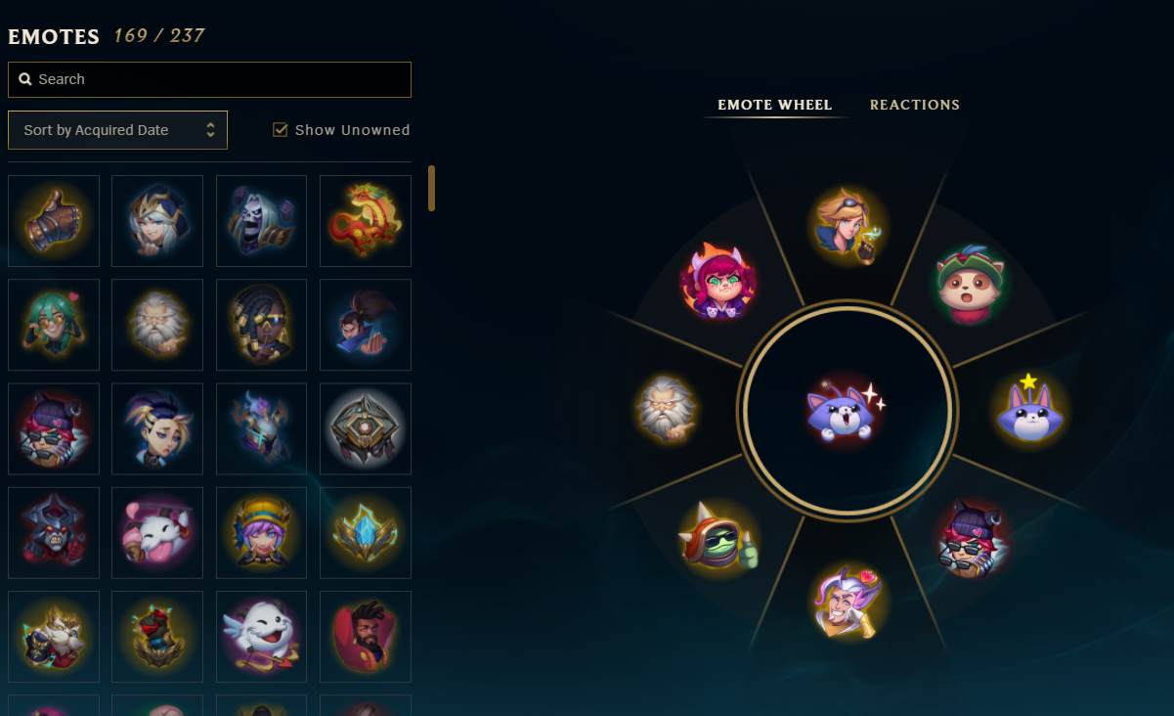Switch to the Reactions tab
The image size is (1174, 716).
click(915, 105)
